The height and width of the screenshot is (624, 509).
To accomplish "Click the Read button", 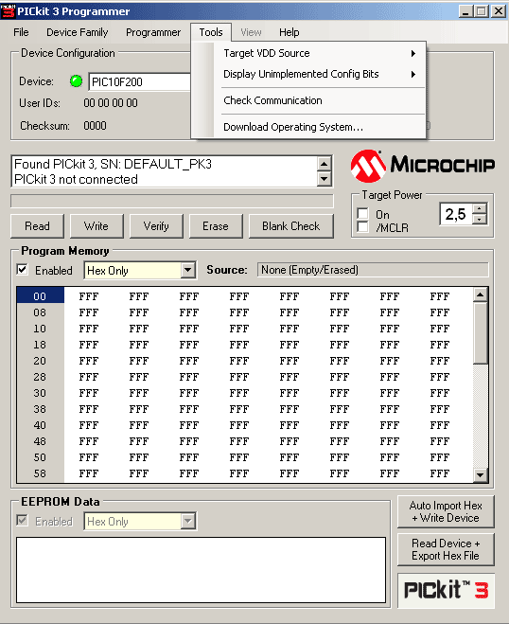I will coord(38,226).
